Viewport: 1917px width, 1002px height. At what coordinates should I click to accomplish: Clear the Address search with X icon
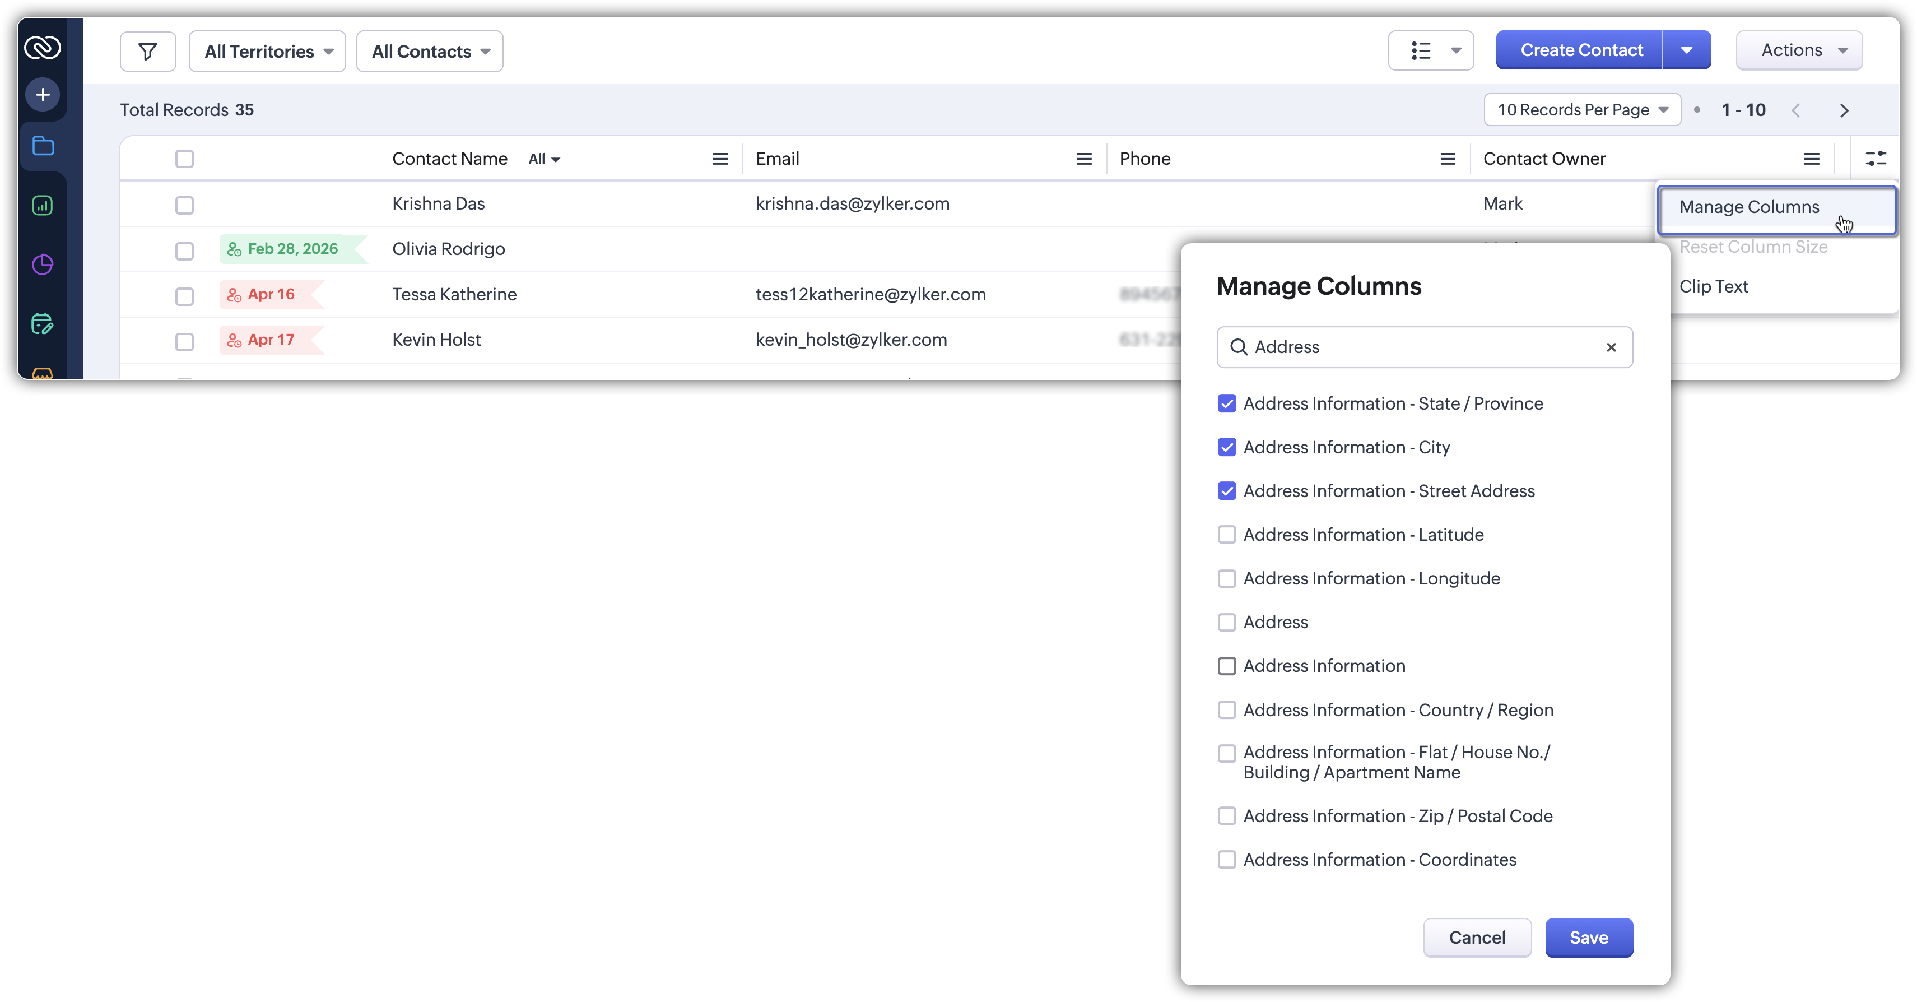tap(1611, 347)
